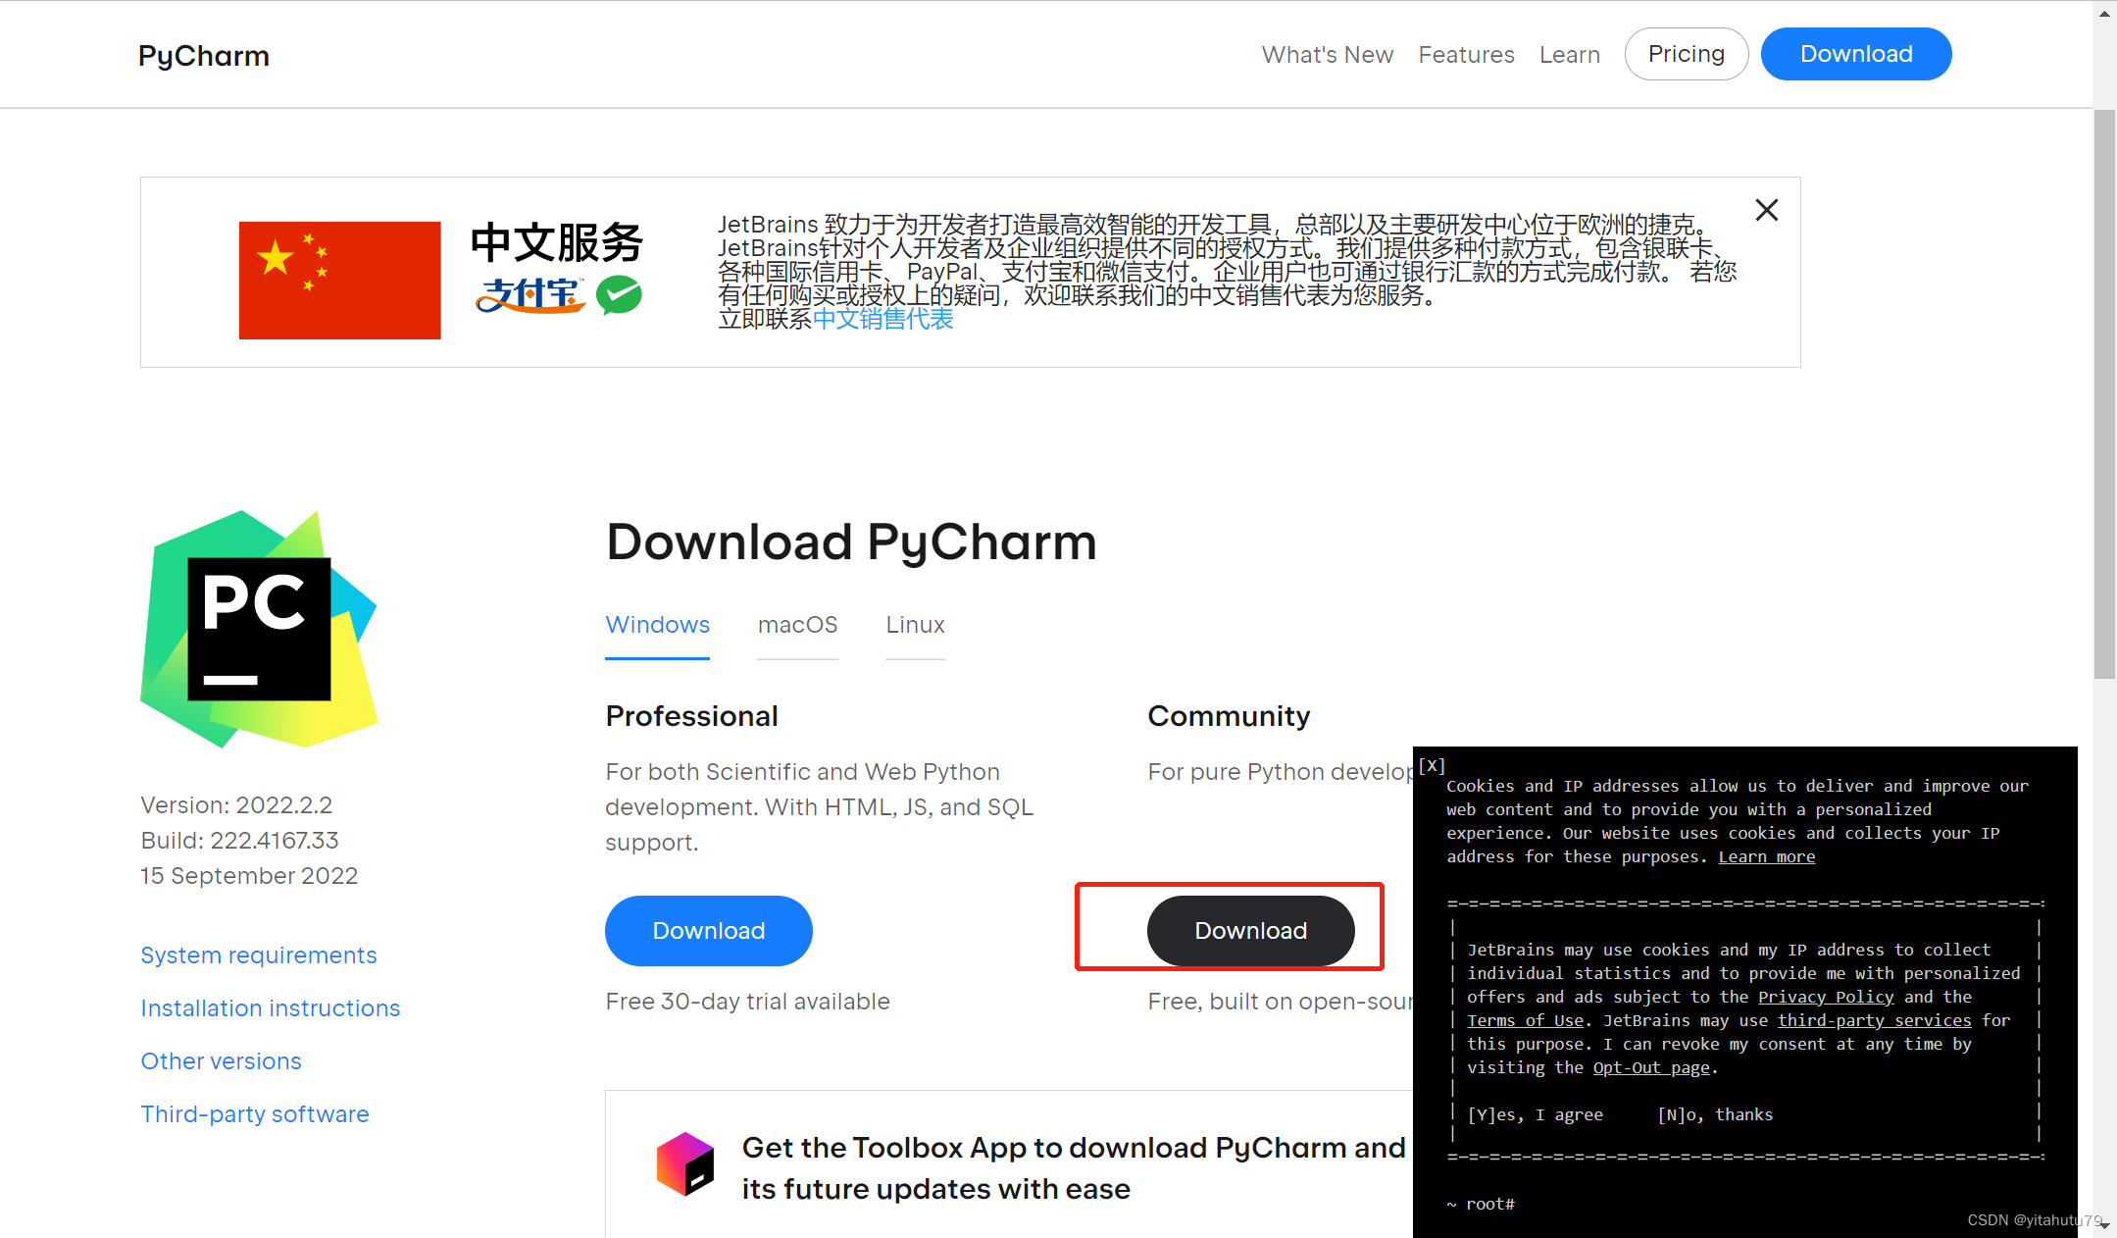Click the blue Download button in header
2117x1238 pixels.
(1855, 54)
